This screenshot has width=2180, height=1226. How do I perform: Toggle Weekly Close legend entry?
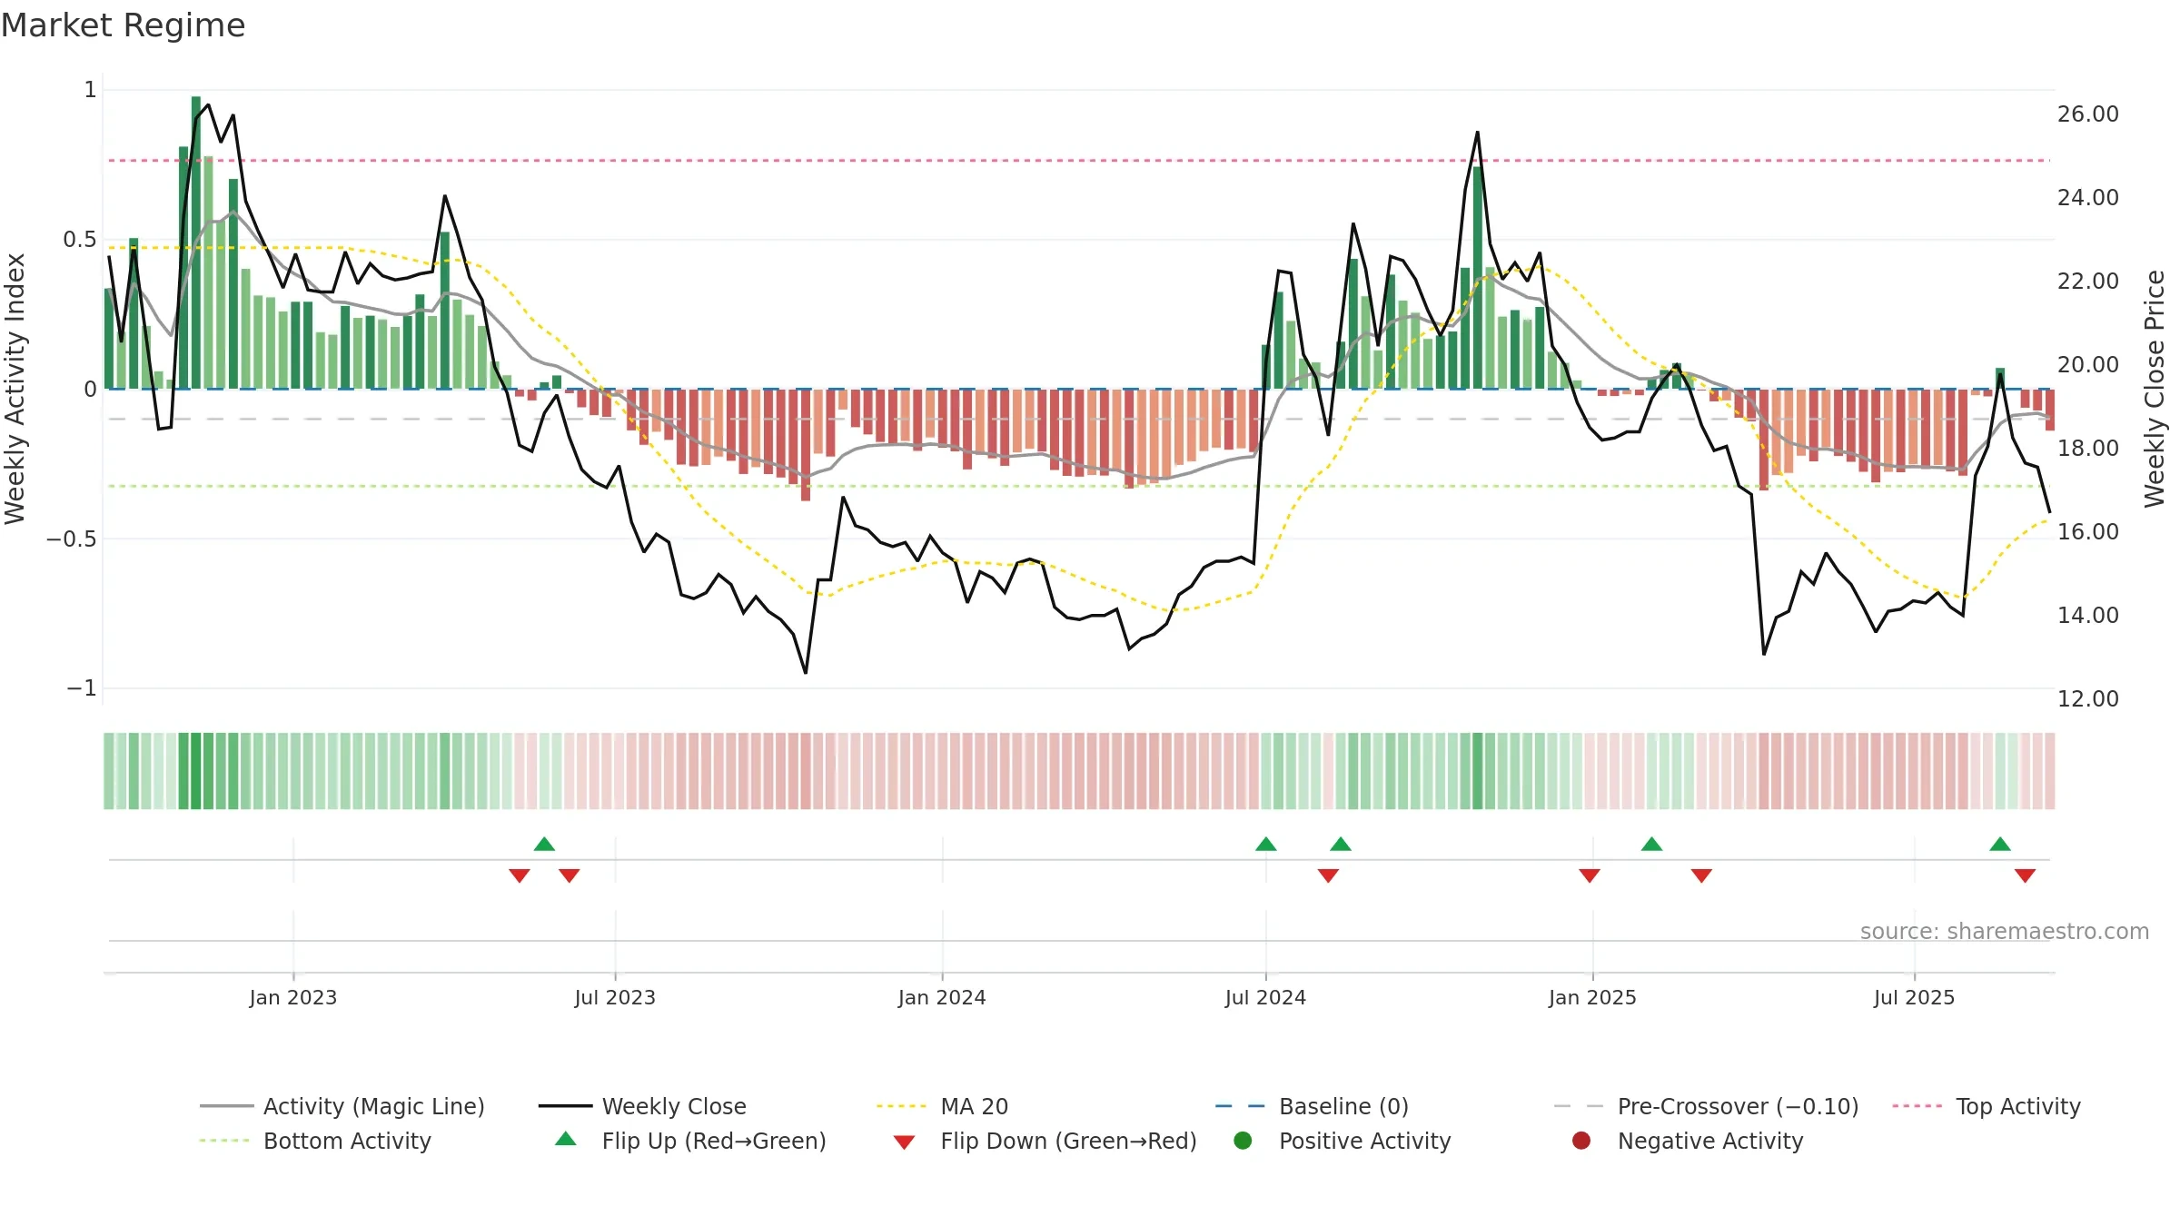(642, 1106)
